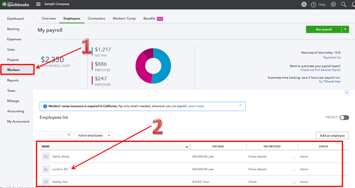This screenshot has height=188, width=355.
Task: Go to Banking in the sidebar
Action: click(13, 29)
